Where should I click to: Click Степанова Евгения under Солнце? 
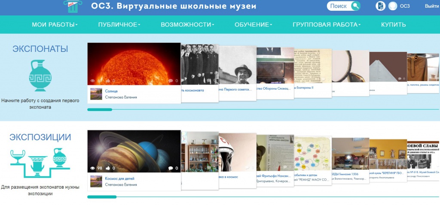tap(121, 97)
